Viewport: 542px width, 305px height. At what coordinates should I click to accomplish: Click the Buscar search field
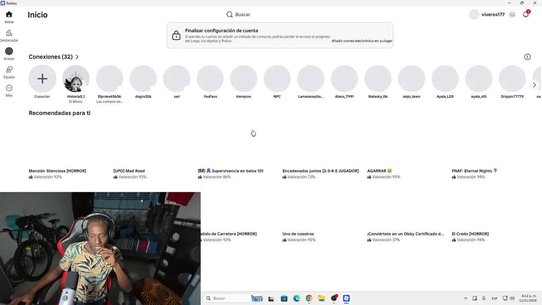[x=243, y=14]
